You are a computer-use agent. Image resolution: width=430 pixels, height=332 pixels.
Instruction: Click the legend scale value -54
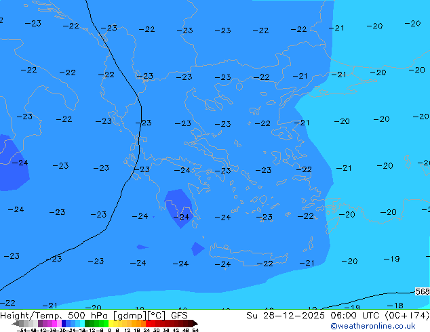coord(22,330)
